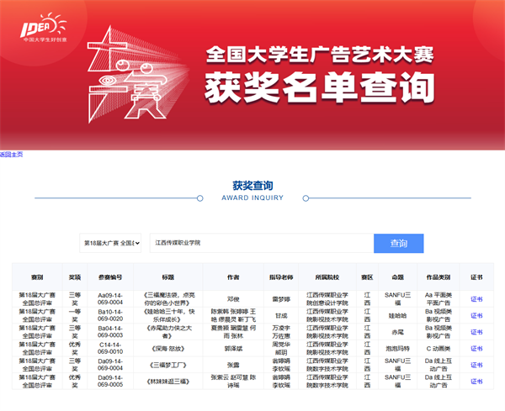This screenshot has height=411, width=505.
Task: Click the 奖项 column header
Action: point(75,277)
